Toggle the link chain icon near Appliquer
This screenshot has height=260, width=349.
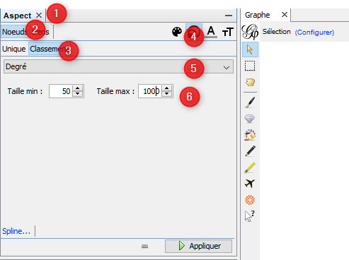pos(144,247)
